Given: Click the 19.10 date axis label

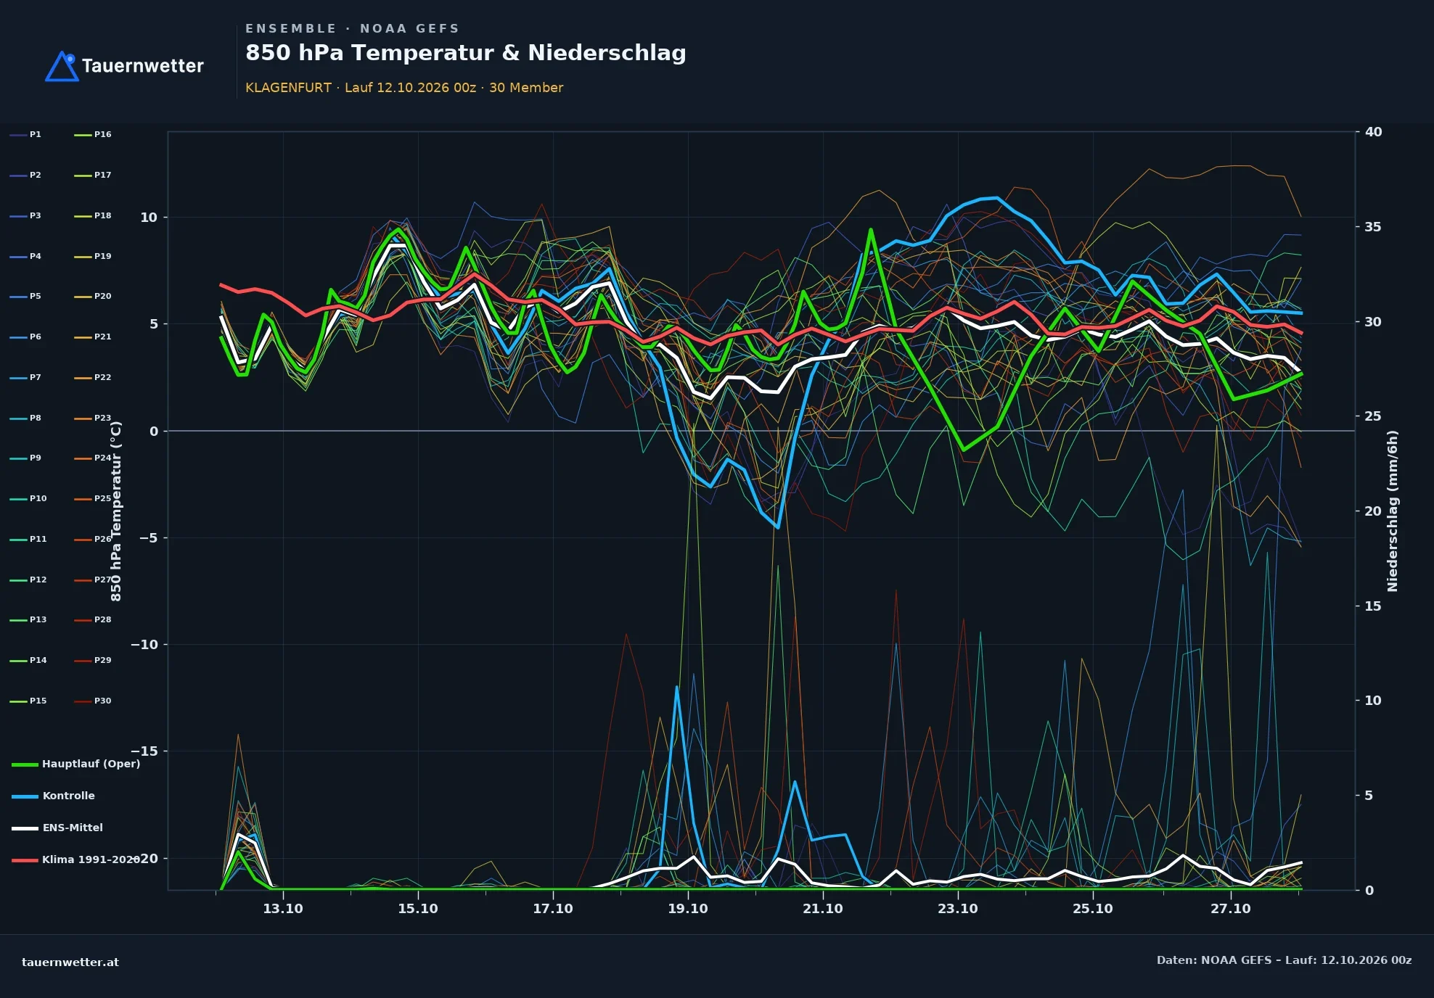Looking at the screenshot, I should [688, 909].
